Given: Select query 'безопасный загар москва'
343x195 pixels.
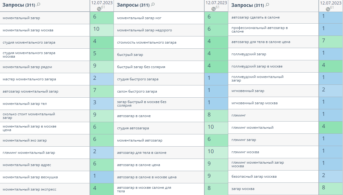Looking at the screenshot, I should click(254, 176).
